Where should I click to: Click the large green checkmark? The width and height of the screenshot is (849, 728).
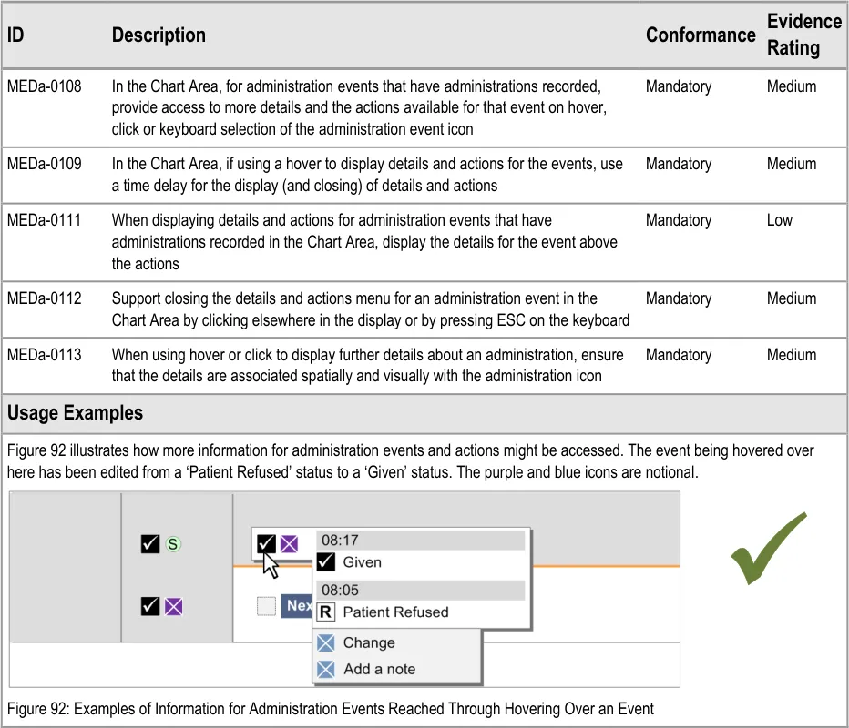(768, 549)
